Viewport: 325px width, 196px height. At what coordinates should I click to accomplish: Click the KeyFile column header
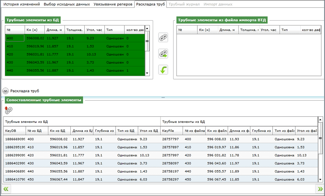(172, 131)
